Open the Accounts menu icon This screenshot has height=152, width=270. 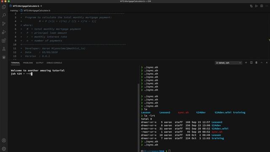pyautogui.click(x=4, y=141)
